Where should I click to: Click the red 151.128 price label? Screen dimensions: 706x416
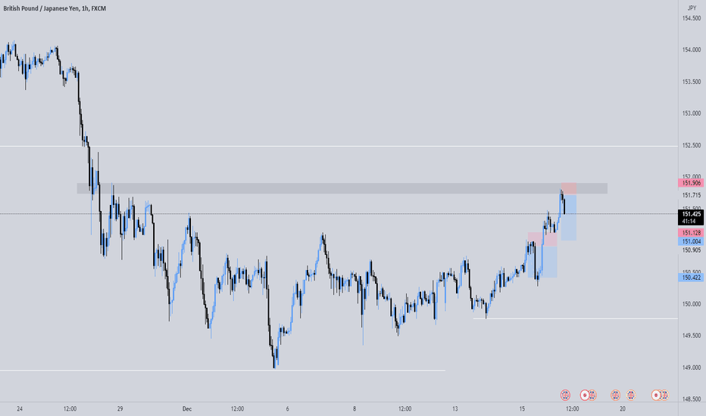tap(691, 233)
